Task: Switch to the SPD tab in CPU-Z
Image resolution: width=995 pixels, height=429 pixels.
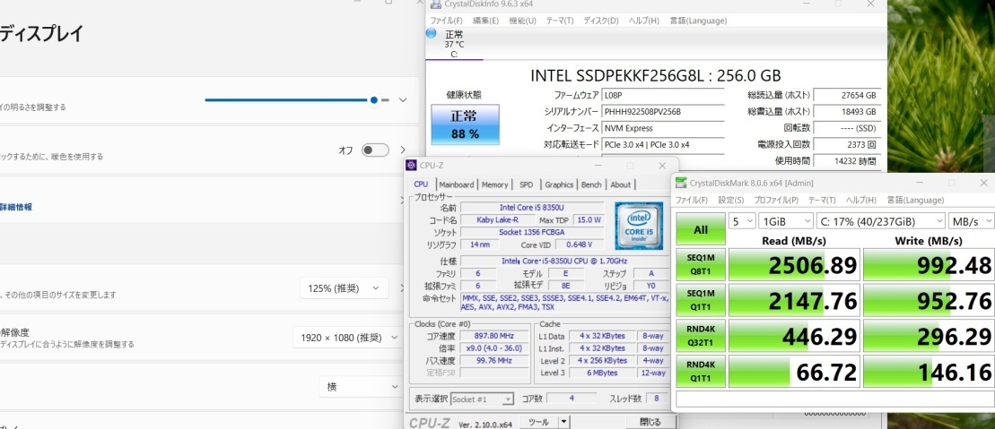Action: [526, 184]
